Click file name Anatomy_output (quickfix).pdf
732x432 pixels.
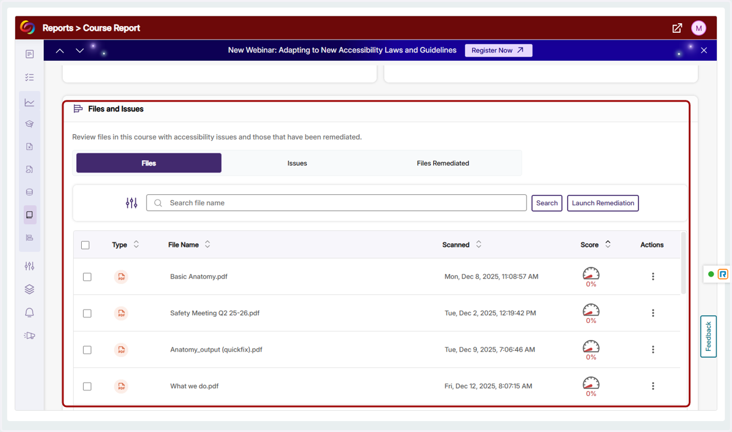pos(217,350)
